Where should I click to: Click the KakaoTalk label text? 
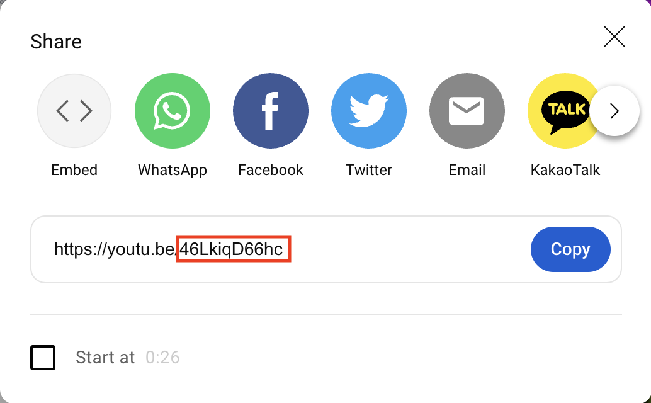pyautogui.click(x=565, y=170)
